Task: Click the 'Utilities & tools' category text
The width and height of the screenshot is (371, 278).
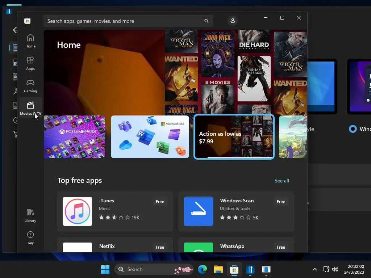Action: click(x=235, y=208)
